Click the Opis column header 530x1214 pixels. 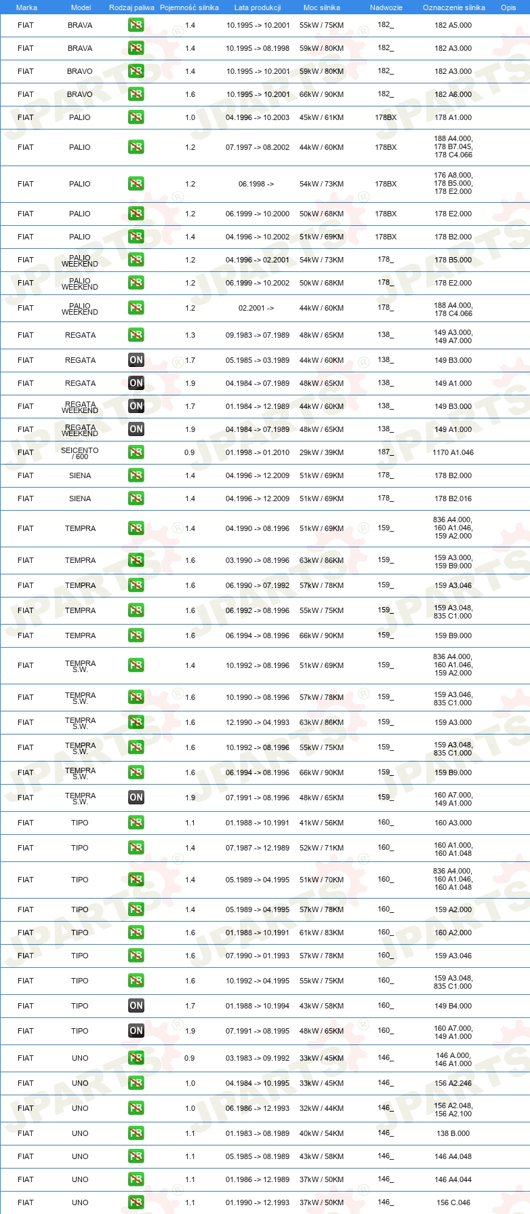(508, 7)
